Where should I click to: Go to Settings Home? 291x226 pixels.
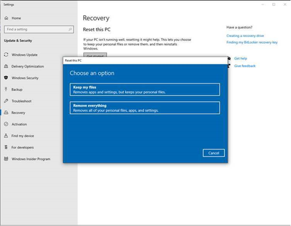(x=16, y=18)
